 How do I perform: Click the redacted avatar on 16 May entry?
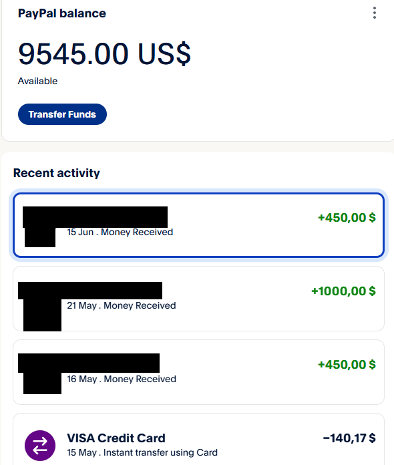coord(42,383)
